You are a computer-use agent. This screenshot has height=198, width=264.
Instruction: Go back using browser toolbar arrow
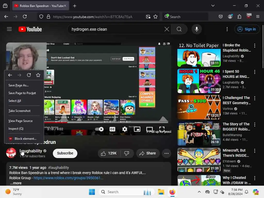pos(6,16)
